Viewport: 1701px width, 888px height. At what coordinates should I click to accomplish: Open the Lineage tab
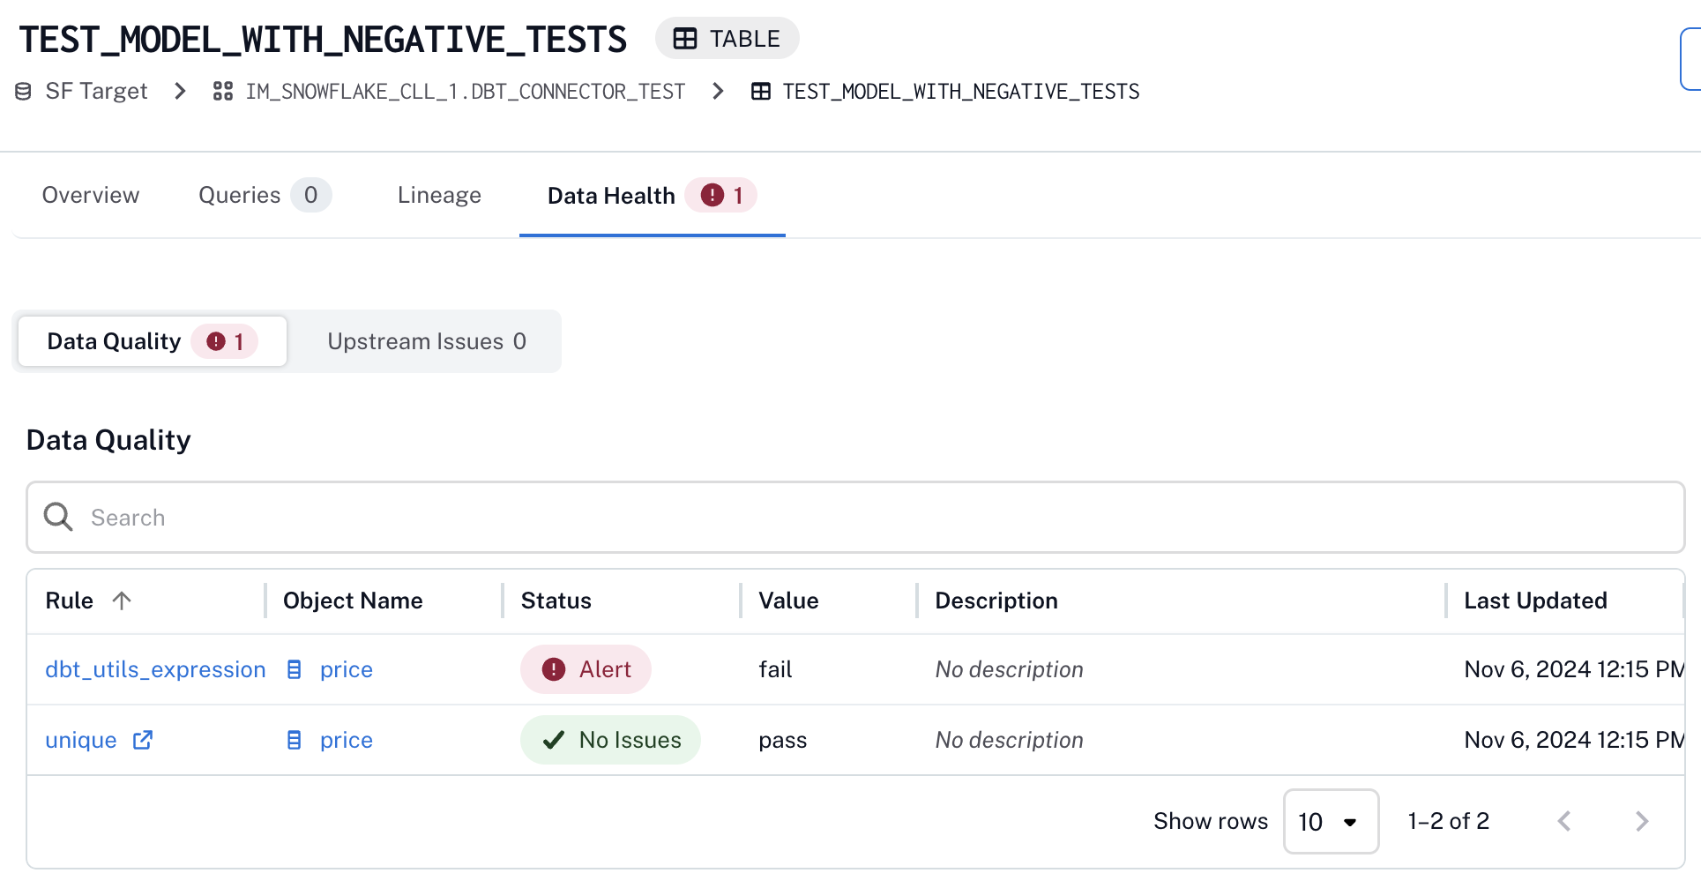point(439,195)
